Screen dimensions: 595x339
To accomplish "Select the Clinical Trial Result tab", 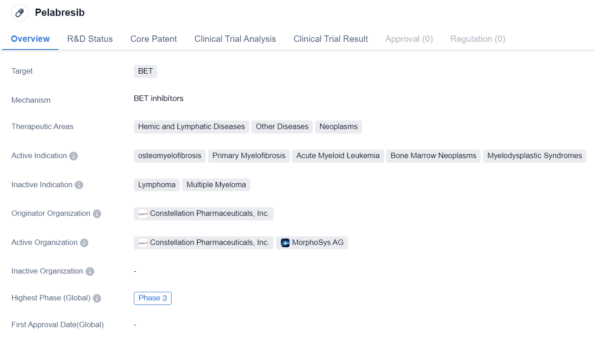I will (x=331, y=39).
